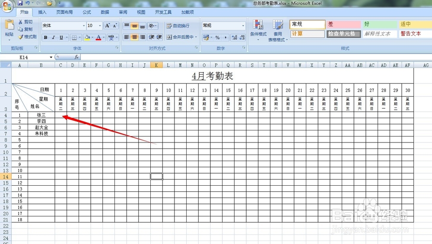432x244 pixels.
Task: Open merge options dropdown arrow
Action: [x=196, y=37]
